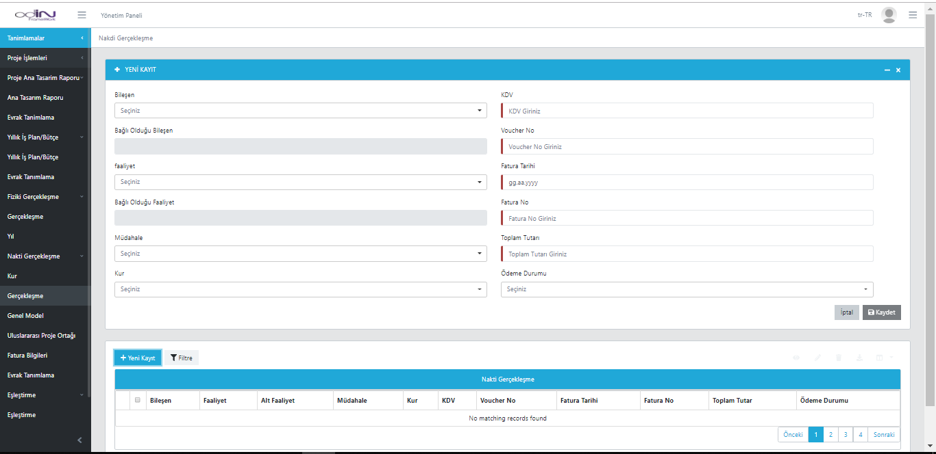Click the pencil edit icon above table
The height and width of the screenshot is (454, 936).
817,358
